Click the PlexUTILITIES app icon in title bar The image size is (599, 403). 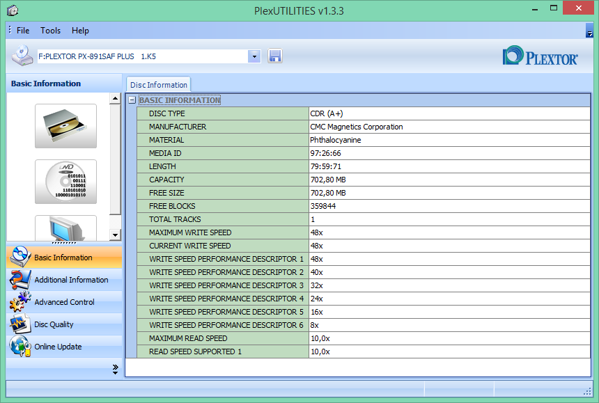pyautogui.click(x=13, y=10)
